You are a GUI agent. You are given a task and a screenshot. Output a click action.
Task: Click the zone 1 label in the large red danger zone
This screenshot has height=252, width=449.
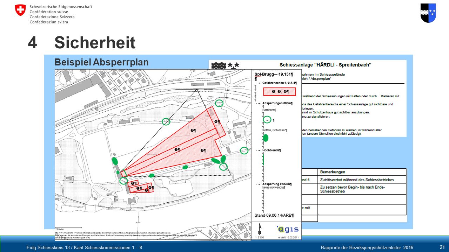177,149
